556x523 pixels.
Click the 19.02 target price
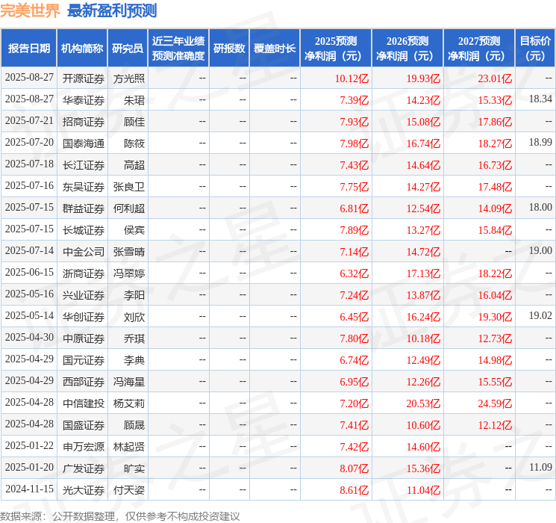(540, 315)
